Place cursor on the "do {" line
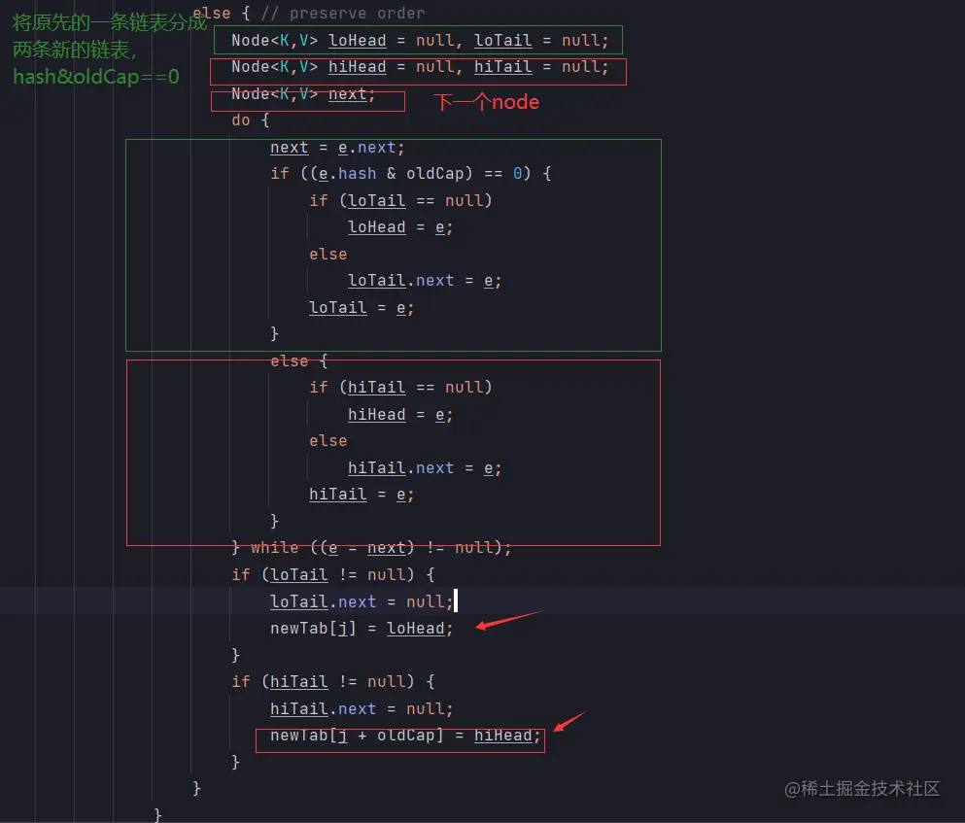965x823 pixels. [x=251, y=120]
